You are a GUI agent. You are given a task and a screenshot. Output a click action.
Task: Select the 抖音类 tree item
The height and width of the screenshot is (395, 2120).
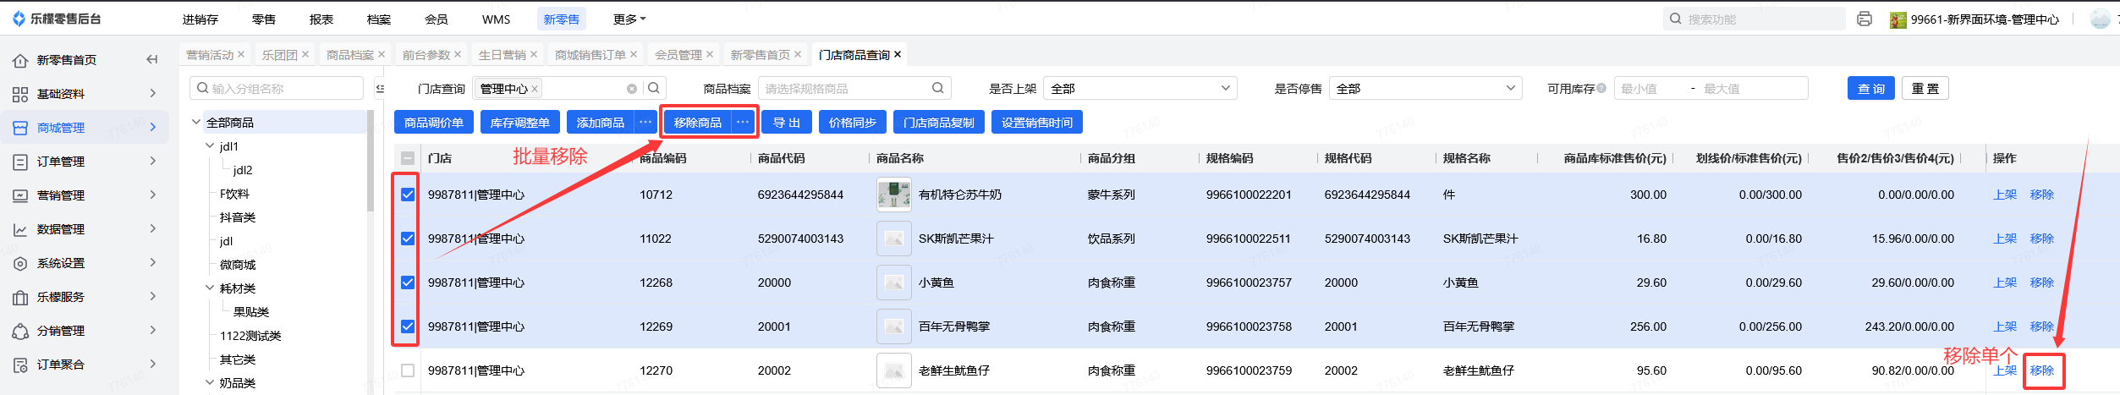coord(238,217)
